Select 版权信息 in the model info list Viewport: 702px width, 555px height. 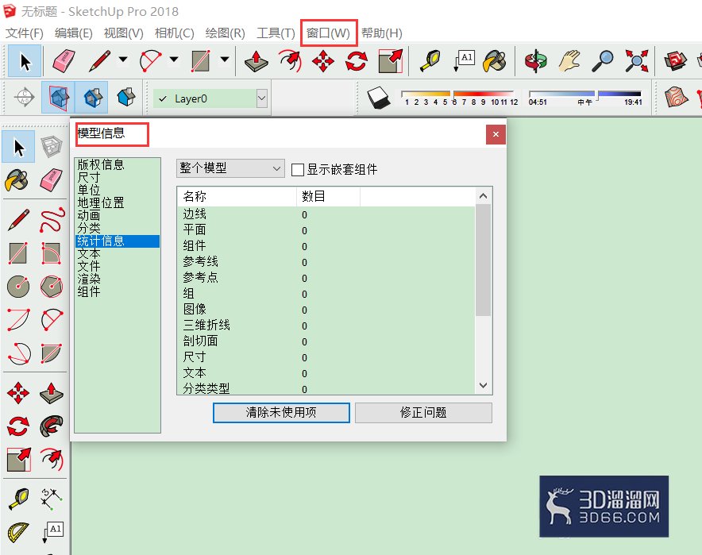(x=101, y=164)
